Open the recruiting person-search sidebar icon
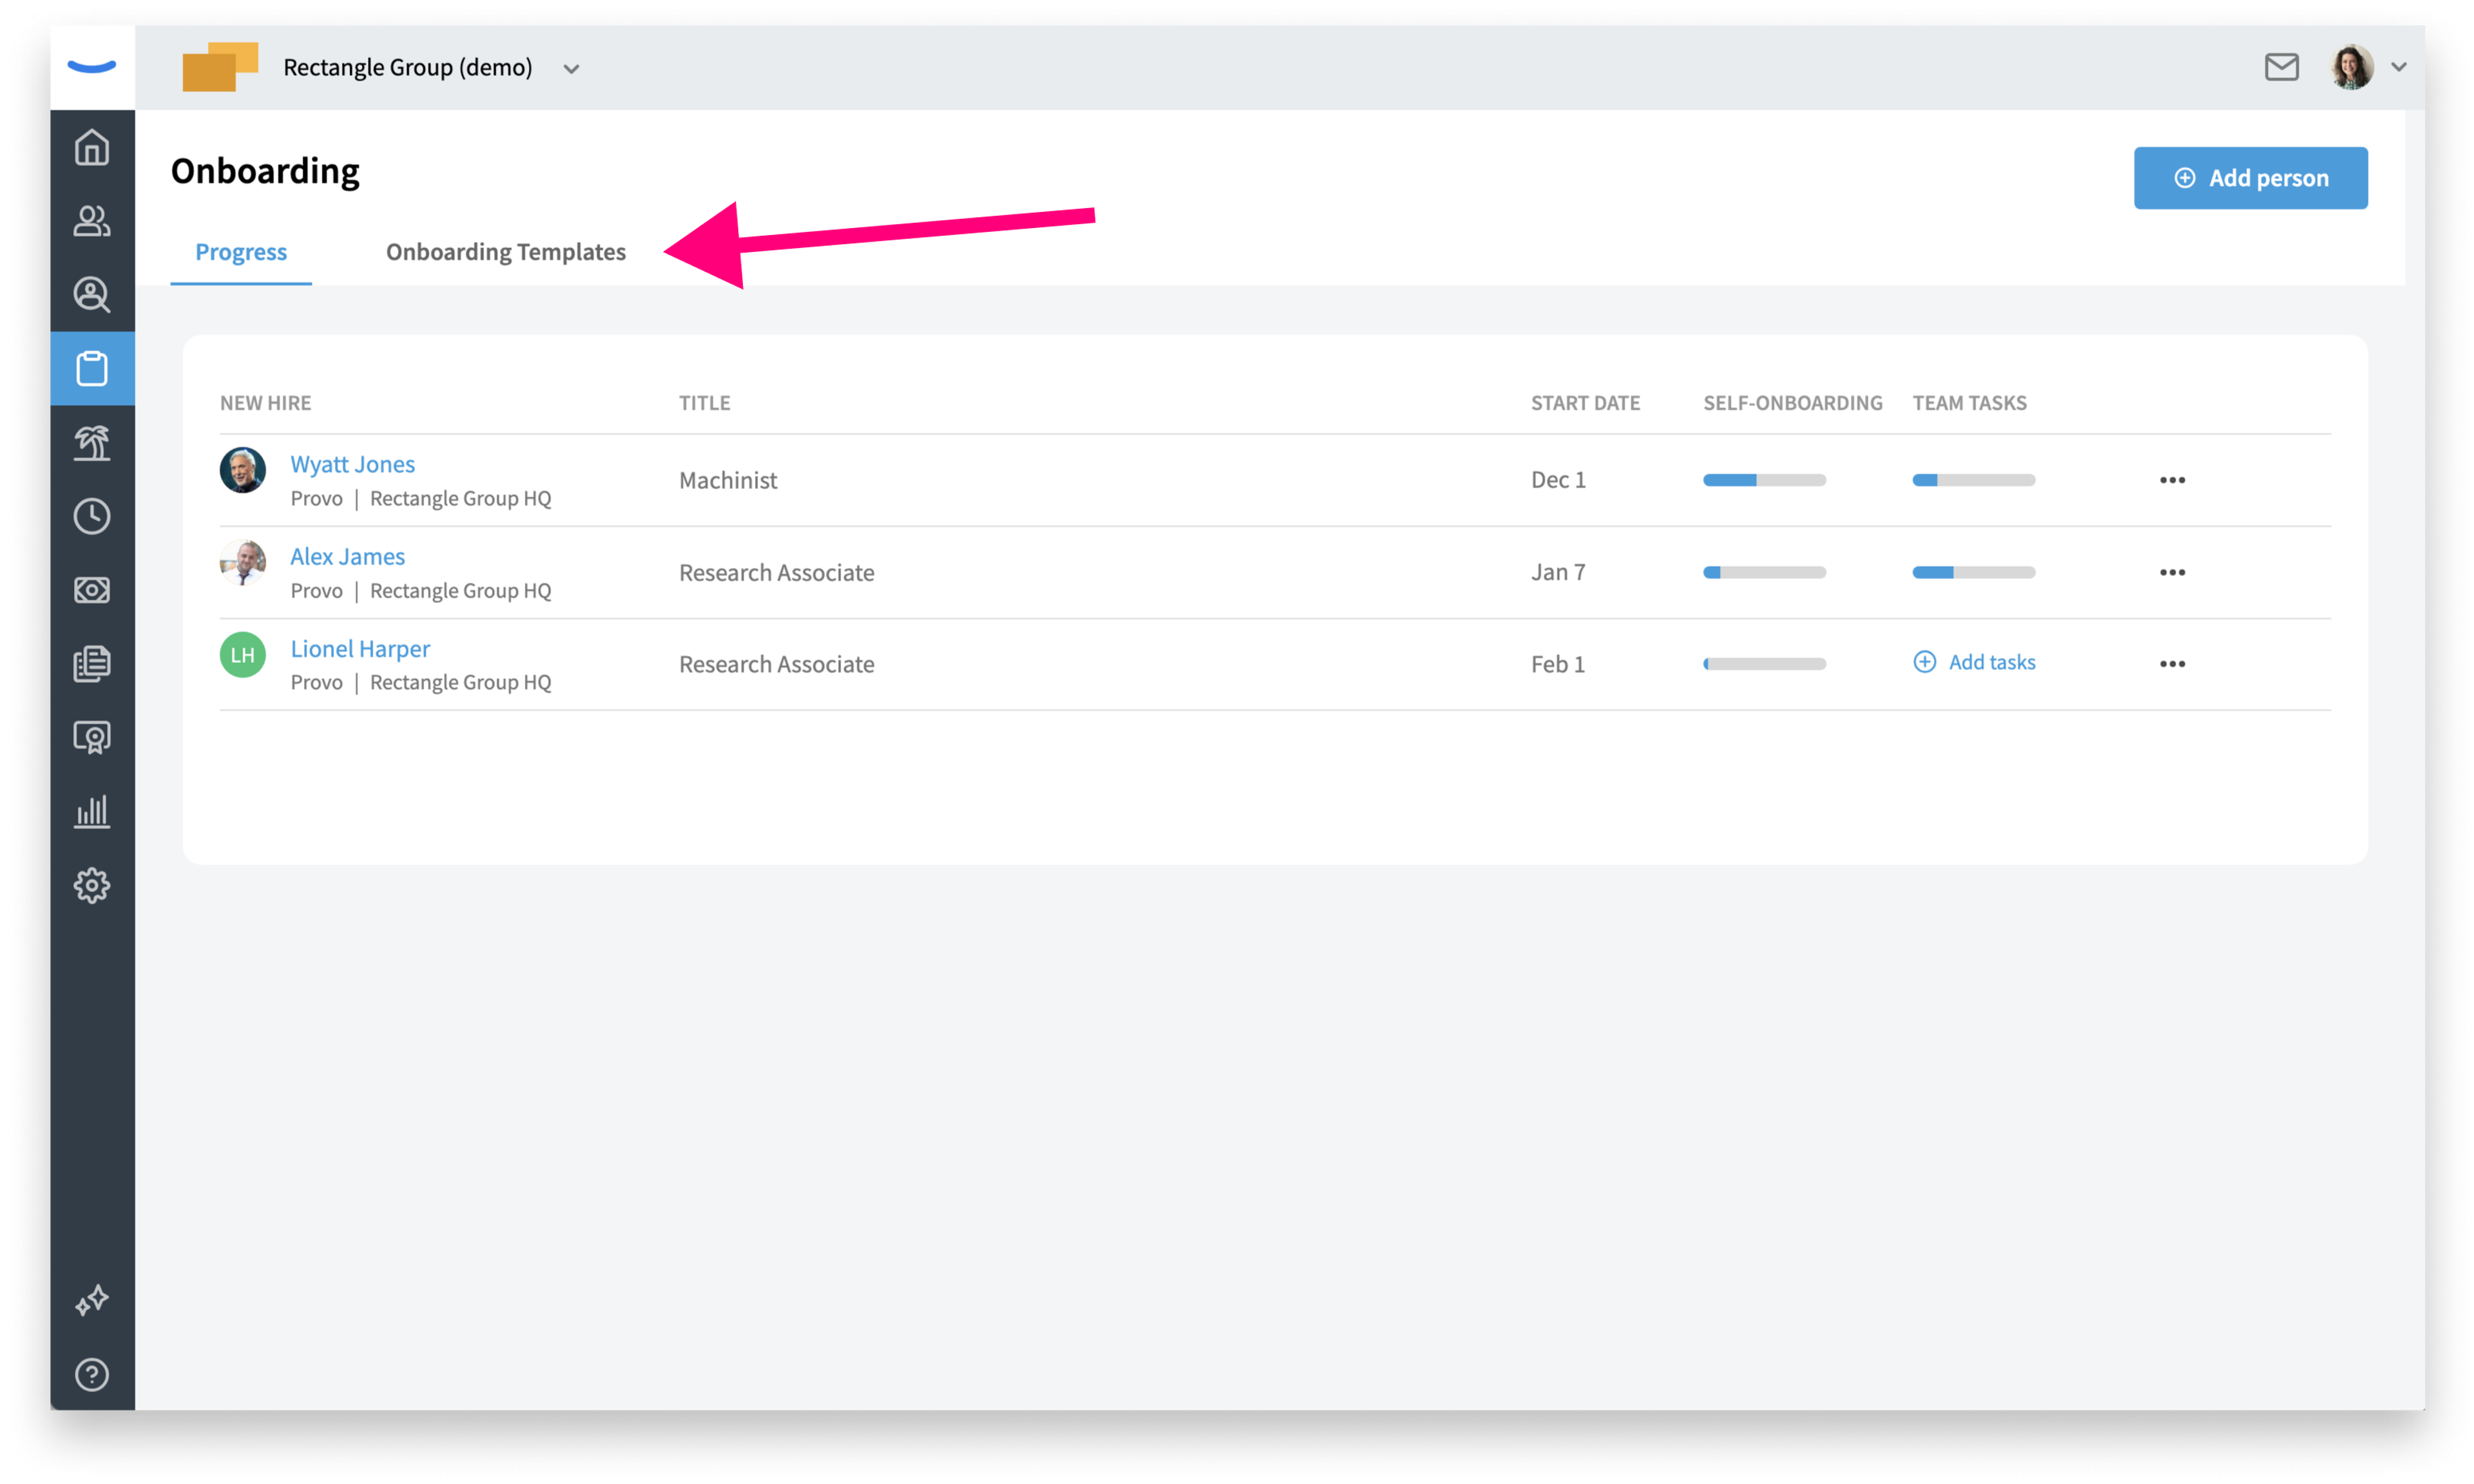This screenshot has height=1484, width=2474. (x=92, y=295)
